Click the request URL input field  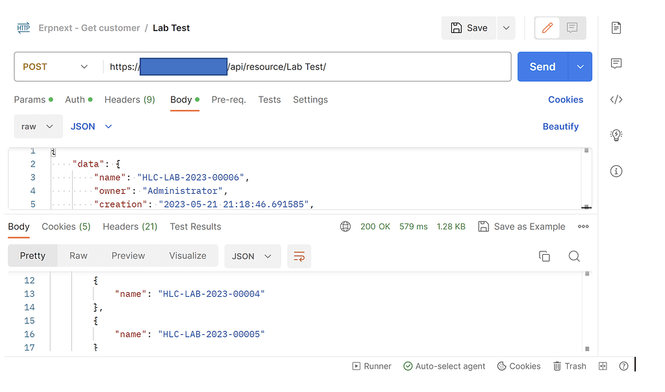click(307, 67)
